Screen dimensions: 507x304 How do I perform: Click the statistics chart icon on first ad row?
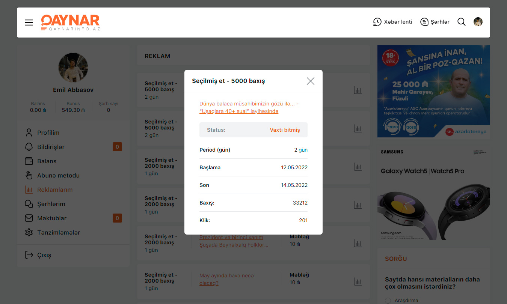click(x=358, y=90)
